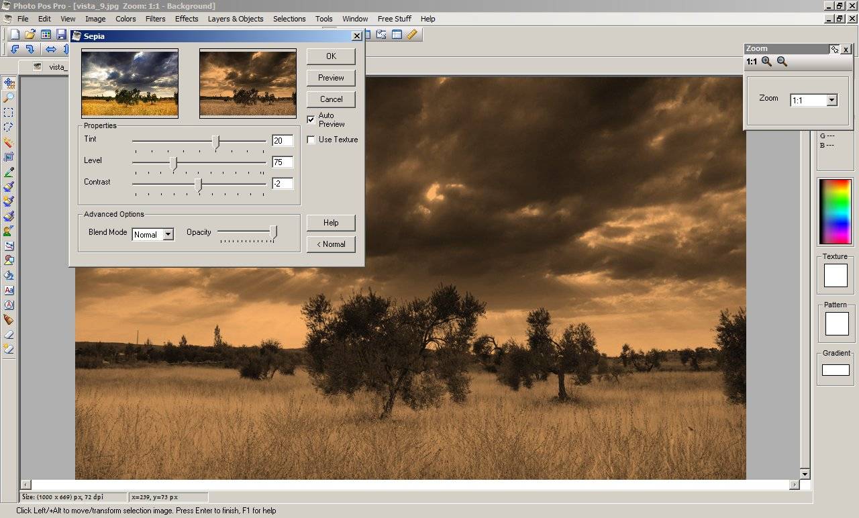Click the zoom out magnifier icon

click(x=782, y=62)
